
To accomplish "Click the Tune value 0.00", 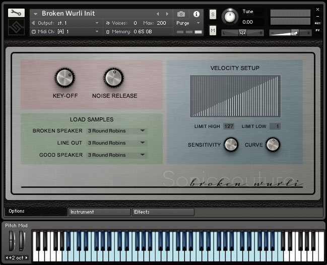I will [247, 22].
